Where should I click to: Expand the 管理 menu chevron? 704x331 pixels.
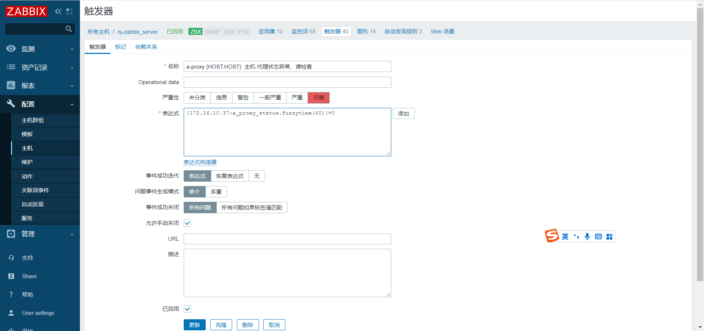(x=72, y=234)
